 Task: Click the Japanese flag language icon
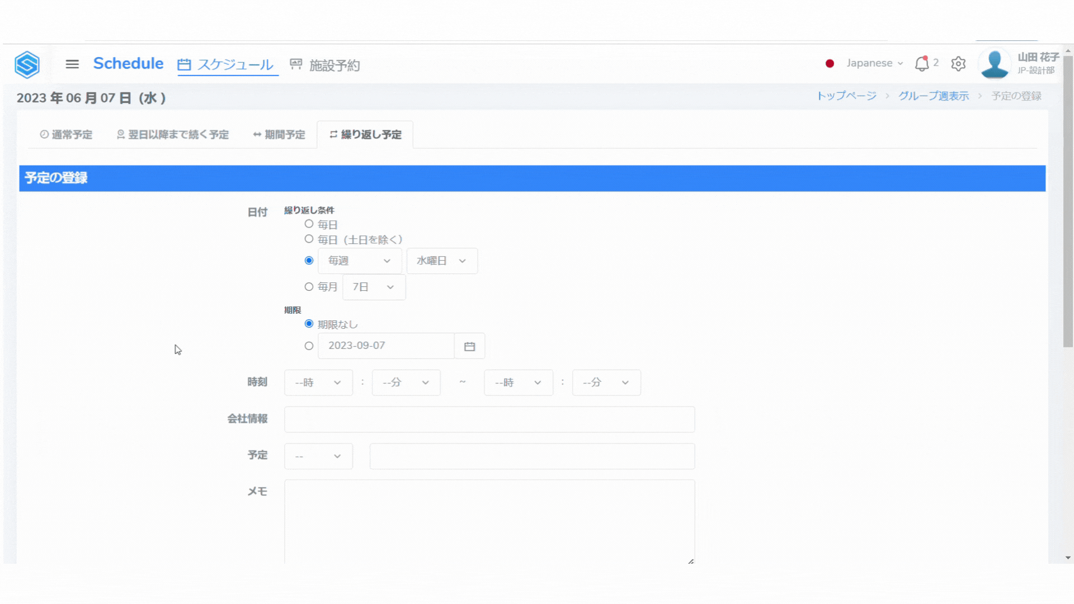830,64
